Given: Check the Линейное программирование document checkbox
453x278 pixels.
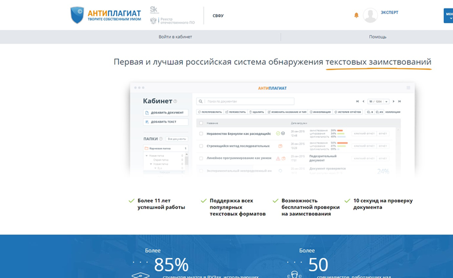Looking at the screenshot, I should (201, 158).
